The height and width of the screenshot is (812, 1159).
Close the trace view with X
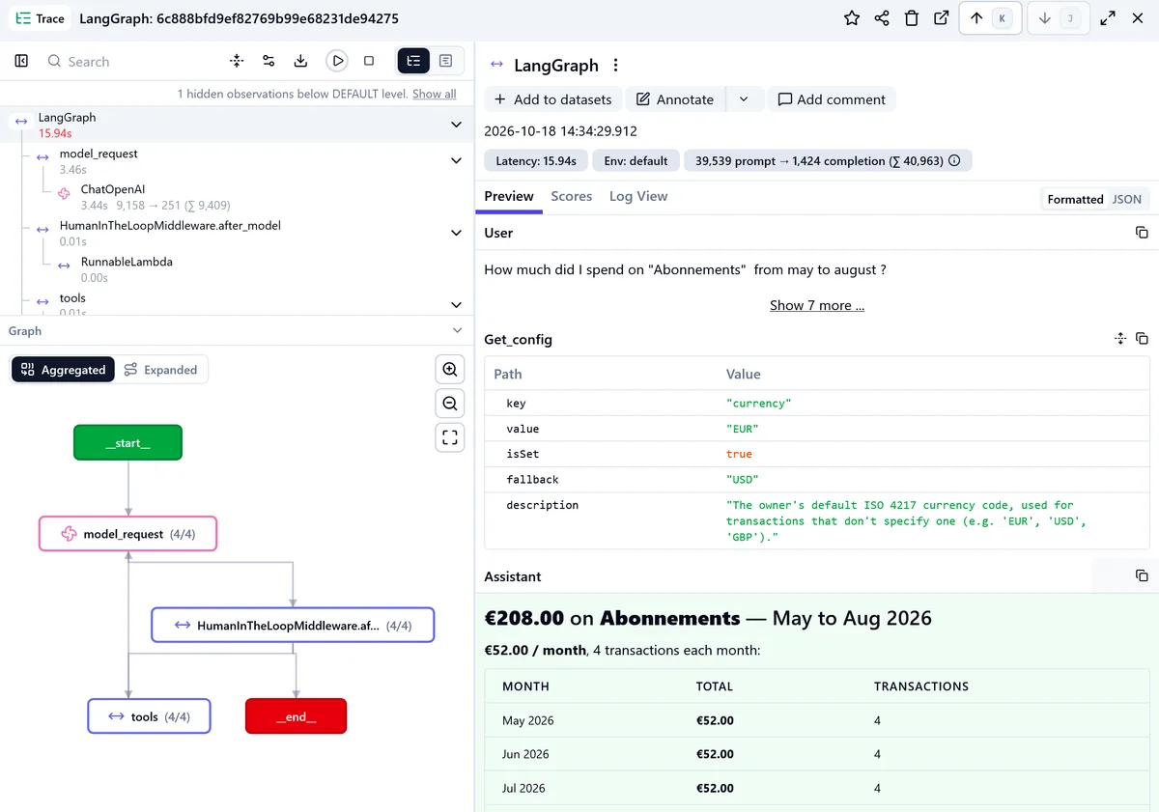click(1138, 18)
